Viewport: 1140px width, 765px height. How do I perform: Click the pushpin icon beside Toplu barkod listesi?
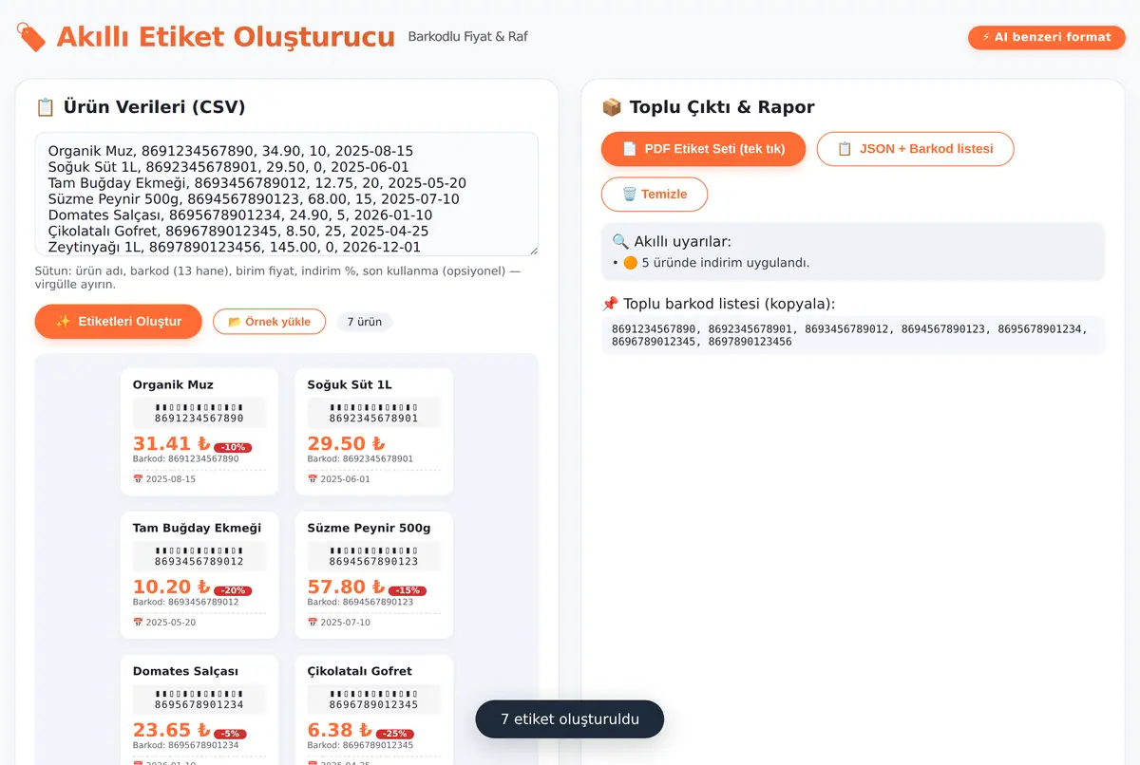click(610, 304)
